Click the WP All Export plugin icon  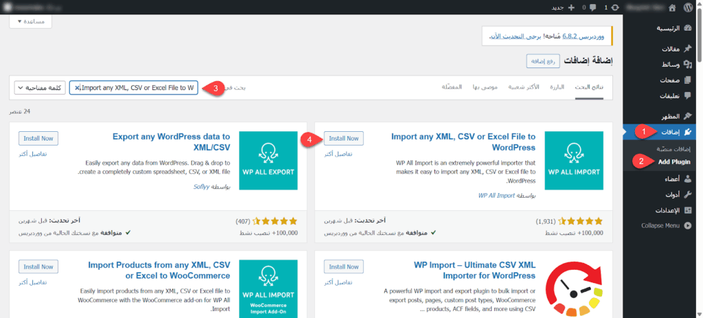pos(268,161)
